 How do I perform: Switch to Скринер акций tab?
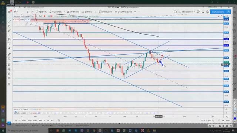click(21, 126)
